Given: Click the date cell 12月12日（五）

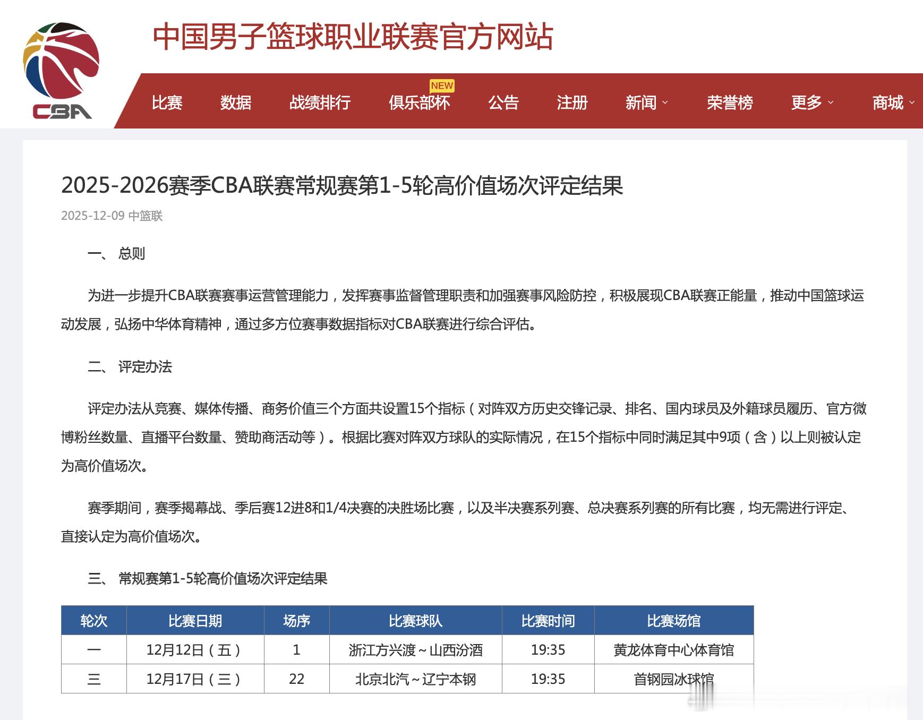Looking at the screenshot, I should (195, 650).
